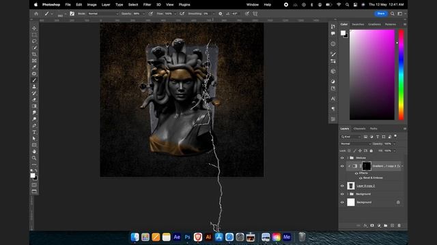Open smoothing options gear icon
The width and height of the screenshot is (437, 245).
[221, 14]
